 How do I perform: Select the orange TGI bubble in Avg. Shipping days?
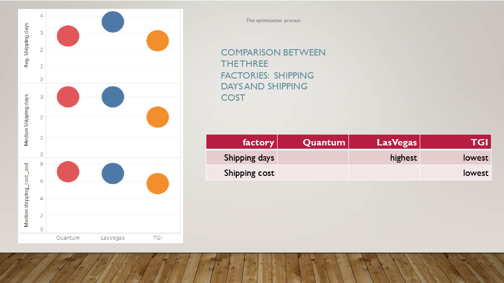tap(157, 41)
